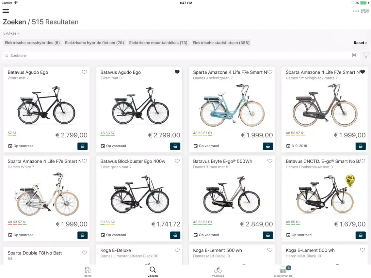Add Batavus Bryte E-go 500Wh to cart
This screenshot has width=371, height=278.
tap(268, 235)
